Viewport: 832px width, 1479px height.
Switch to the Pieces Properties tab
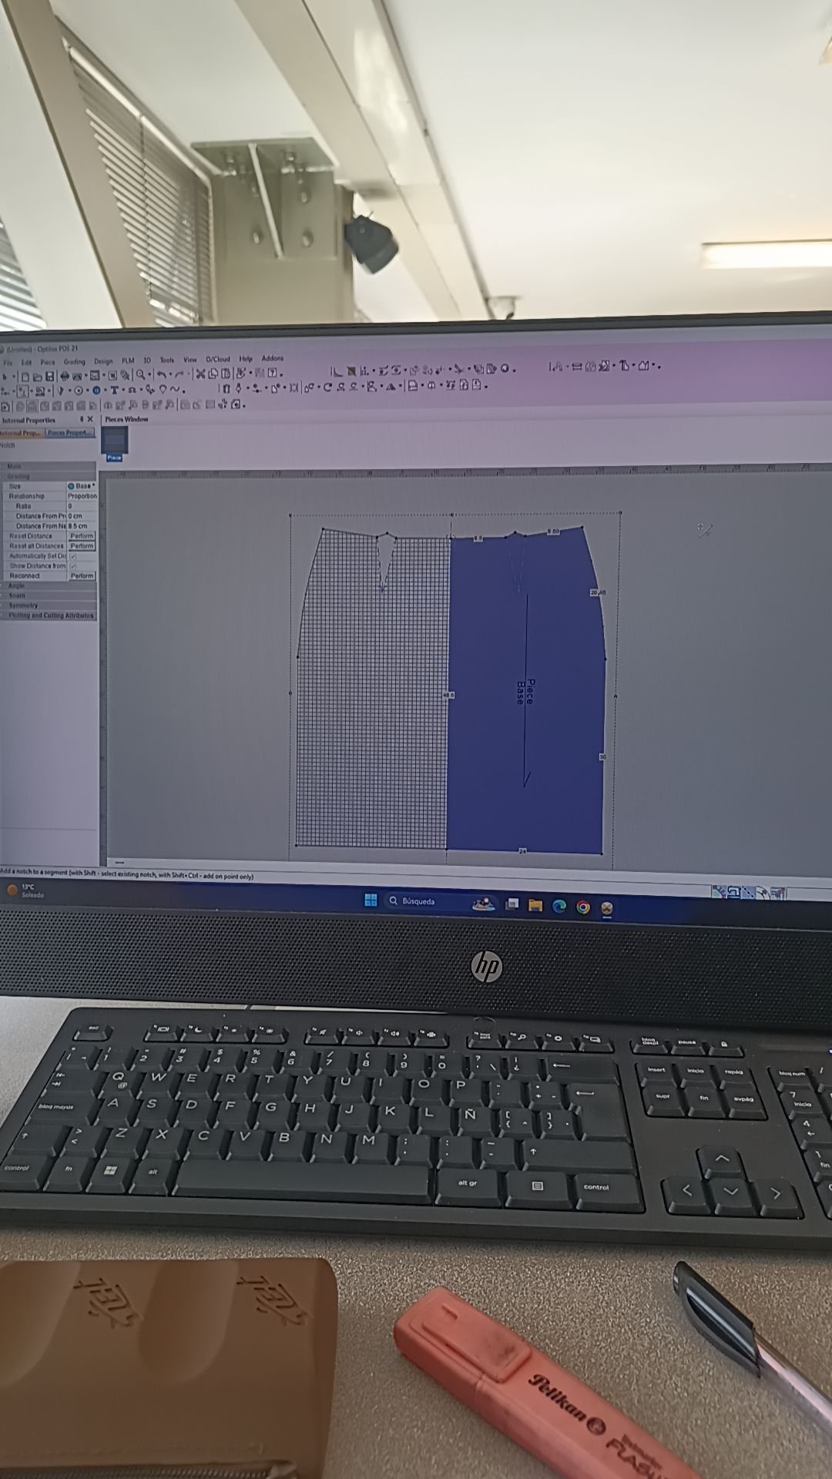point(69,433)
